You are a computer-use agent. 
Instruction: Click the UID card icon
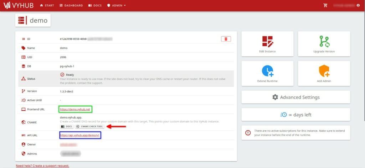[23, 57]
